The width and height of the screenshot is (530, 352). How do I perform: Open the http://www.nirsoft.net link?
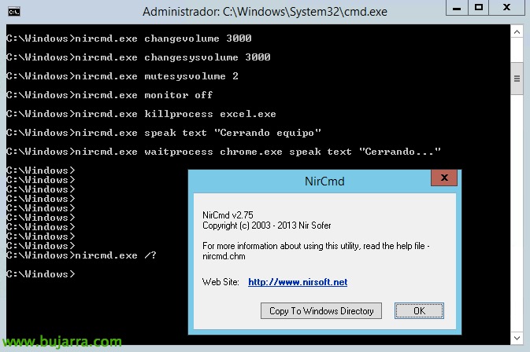298,281
